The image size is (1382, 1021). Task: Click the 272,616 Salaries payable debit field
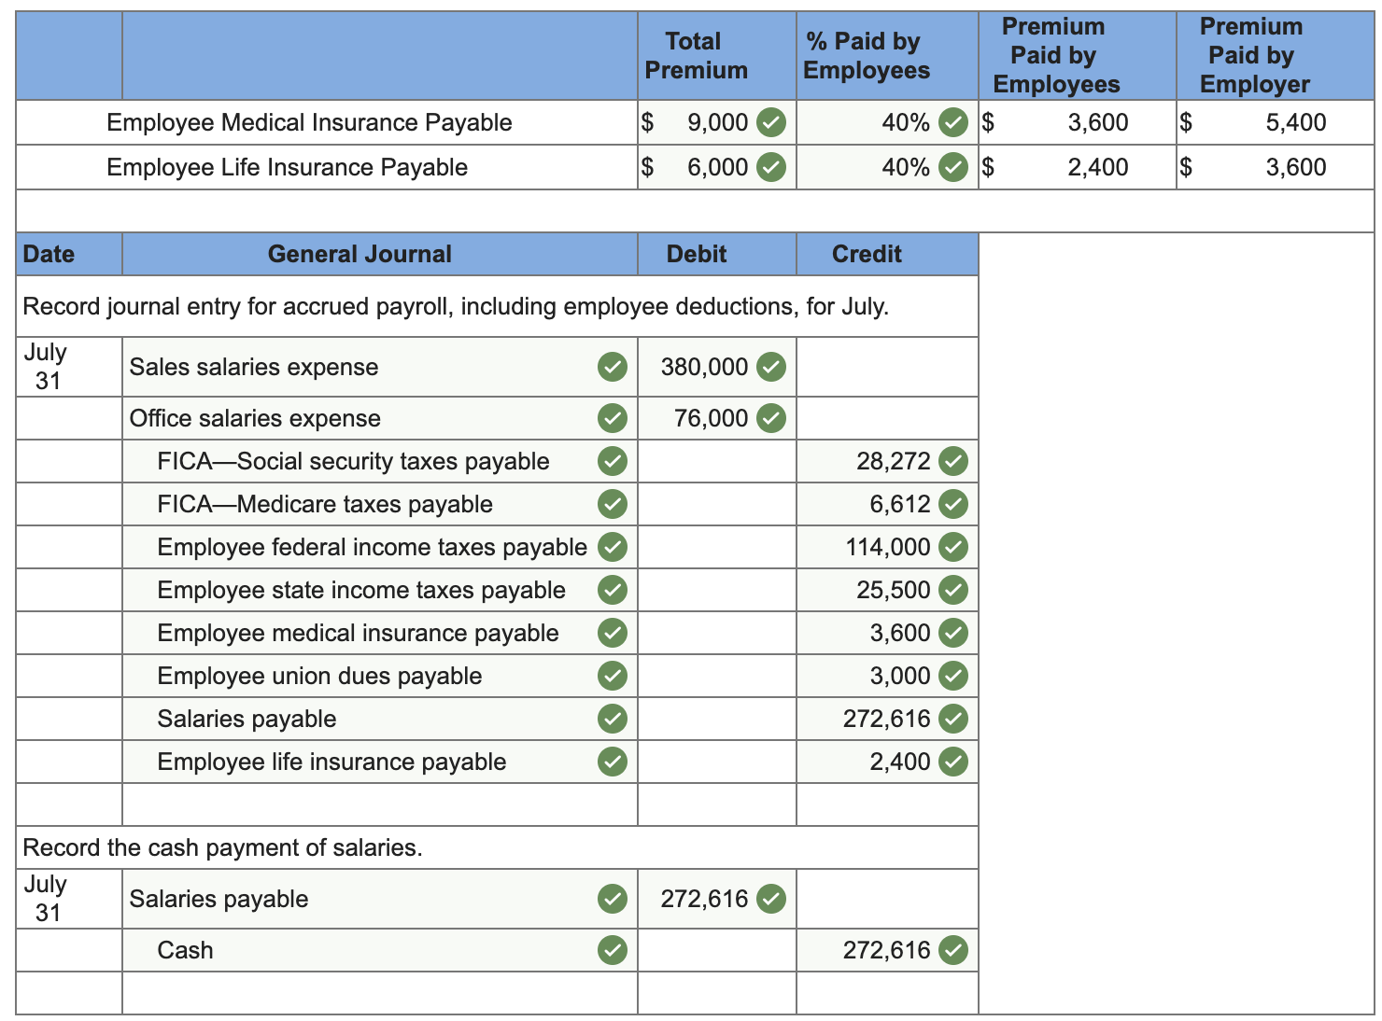click(x=717, y=899)
